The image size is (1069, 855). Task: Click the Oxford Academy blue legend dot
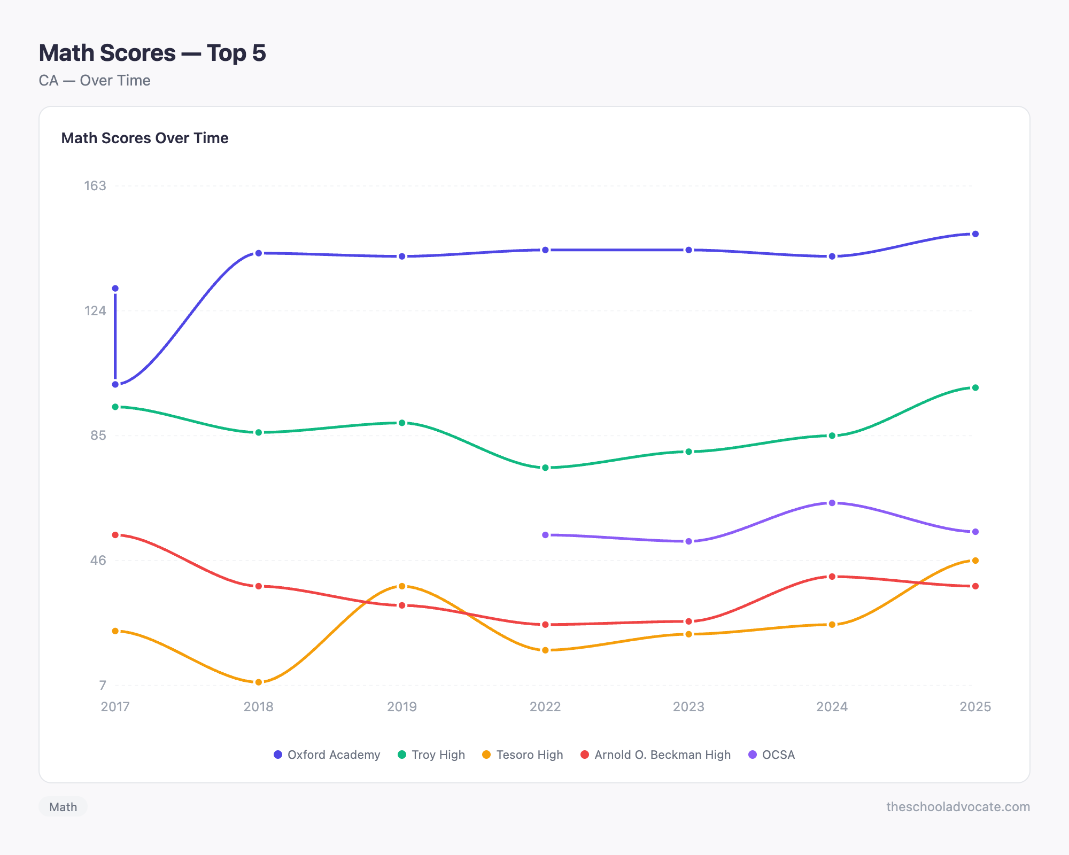point(278,755)
